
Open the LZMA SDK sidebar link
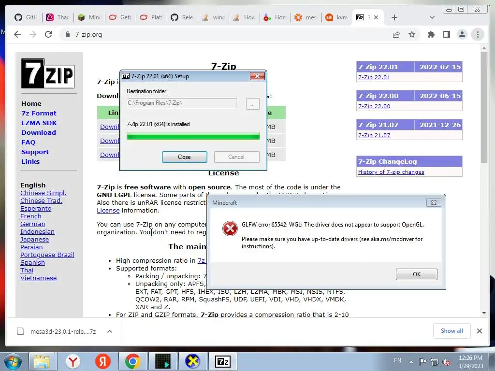(x=39, y=123)
